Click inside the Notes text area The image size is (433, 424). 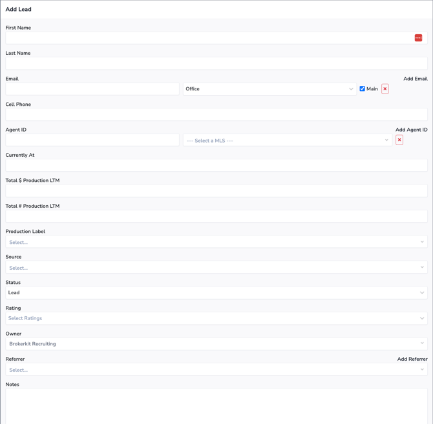pos(216,405)
